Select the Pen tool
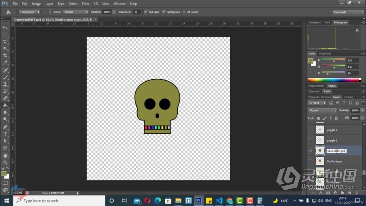Image resolution: width=366 pixels, height=206 pixels. click(5, 127)
